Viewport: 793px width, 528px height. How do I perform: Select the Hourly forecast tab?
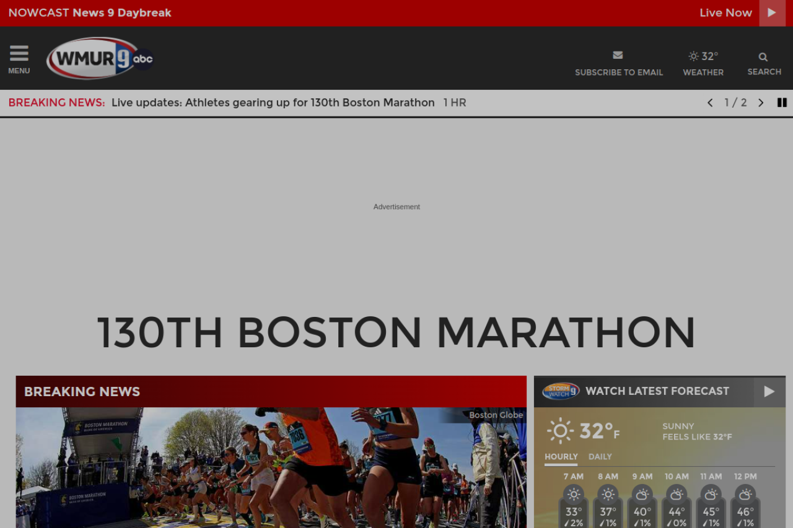561,457
